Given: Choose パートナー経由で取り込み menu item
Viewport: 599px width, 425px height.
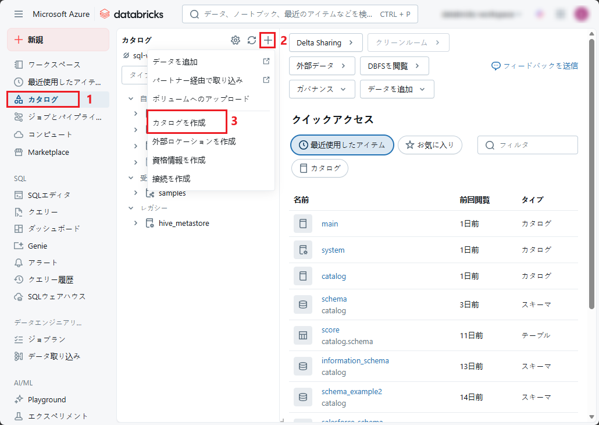Looking at the screenshot, I should 211,80.
